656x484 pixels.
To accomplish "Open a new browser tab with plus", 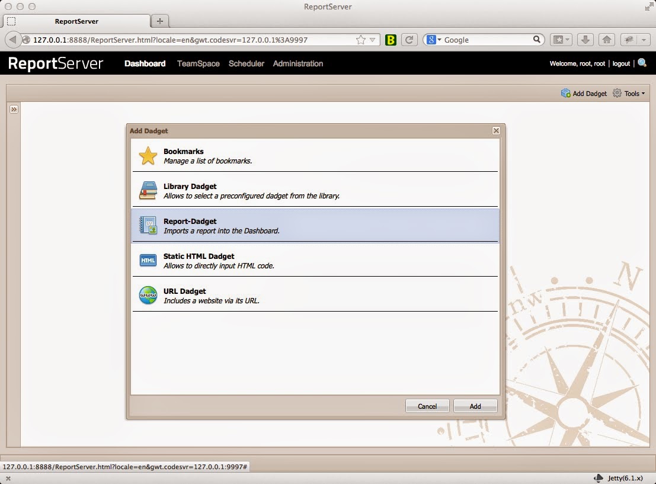I will click(160, 21).
